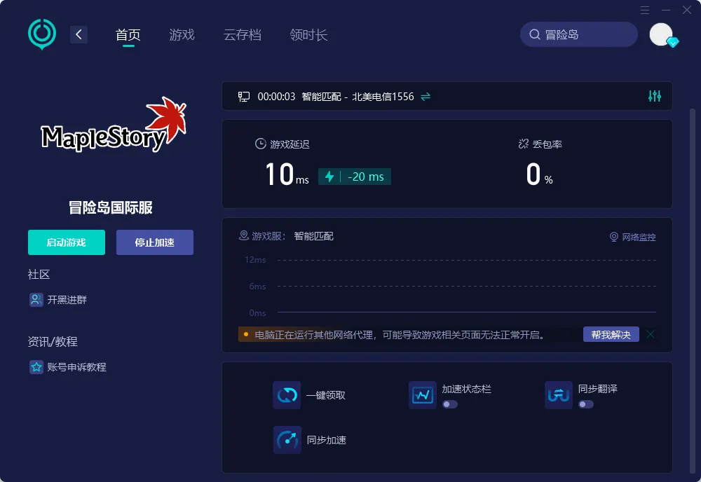Viewport: 701px width, 482px height.
Task: Open acceleration settings sliders icon
Action: point(655,96)
